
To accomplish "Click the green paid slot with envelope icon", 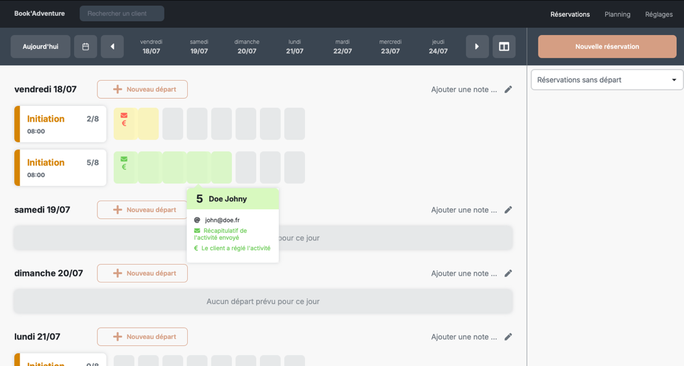I will pyautogui.click(x=124, y=167).
